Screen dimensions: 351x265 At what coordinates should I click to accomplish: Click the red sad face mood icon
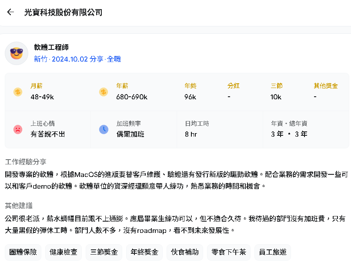18,129
